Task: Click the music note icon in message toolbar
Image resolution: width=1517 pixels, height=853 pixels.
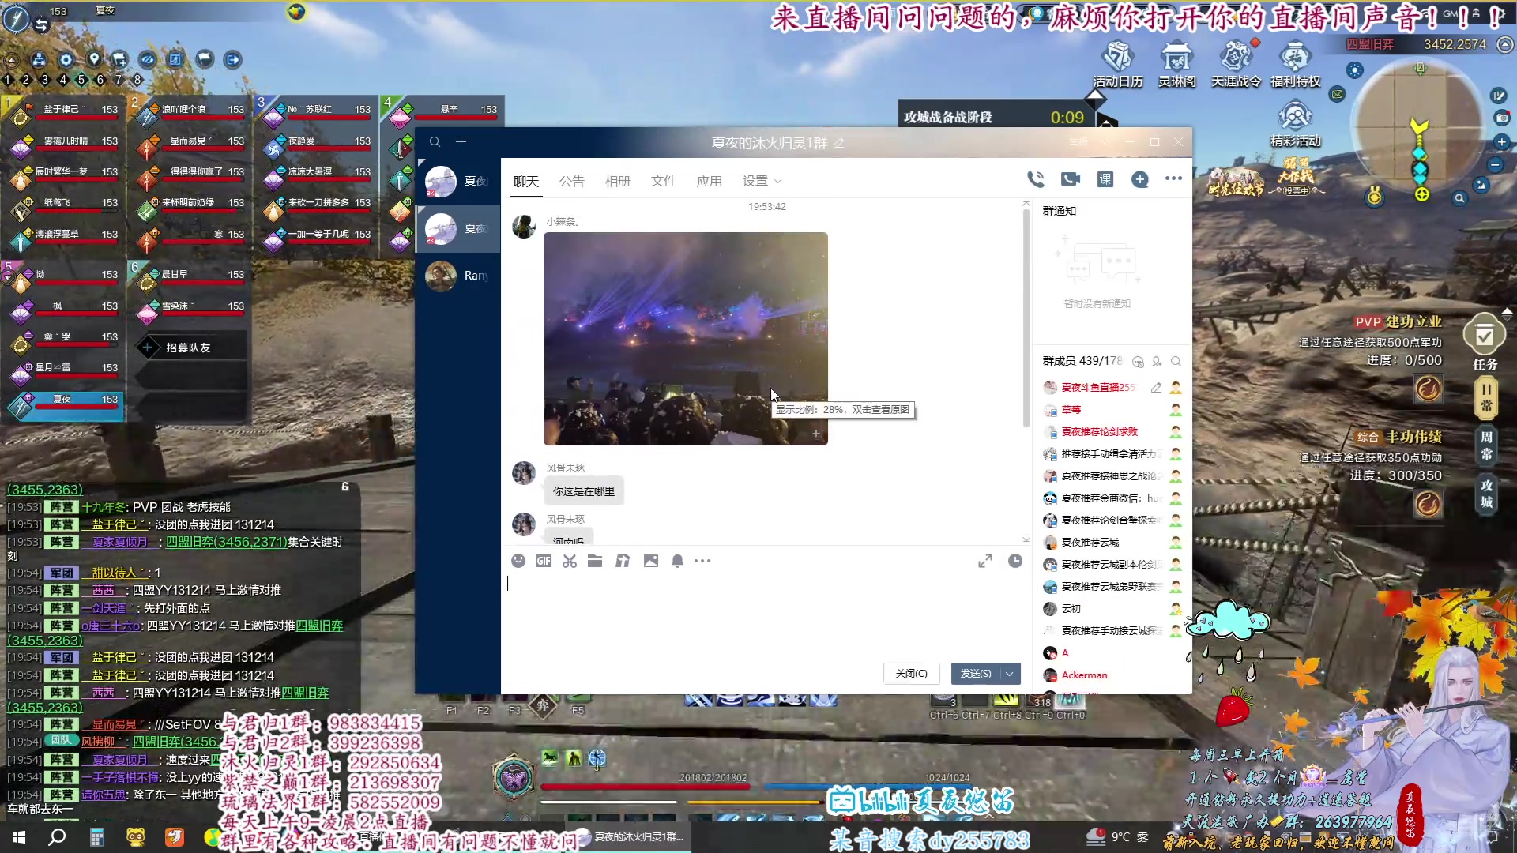Action: click(623, 561)
